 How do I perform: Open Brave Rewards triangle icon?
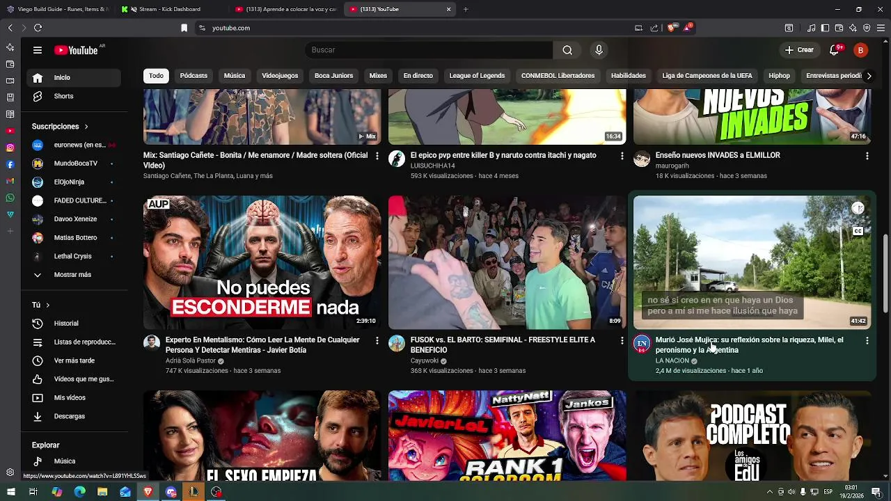click(x=688, y=28)
